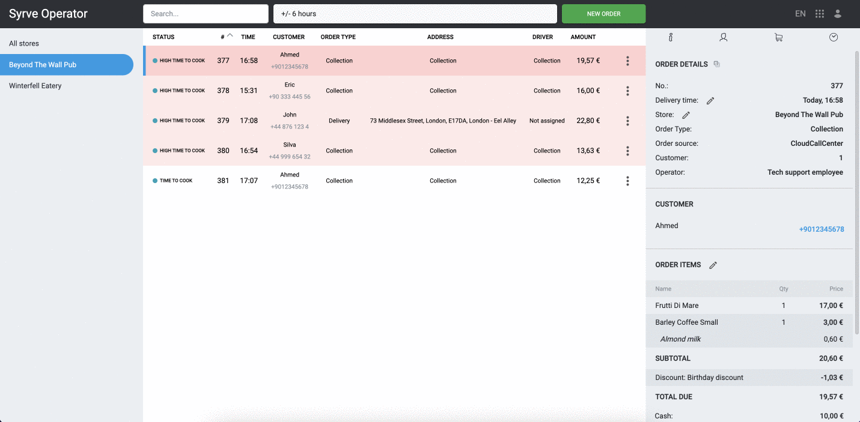Sort orders by the # column header

point(224,37)
